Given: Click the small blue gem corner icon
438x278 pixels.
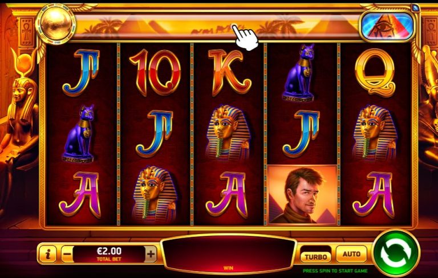Looking at the screenshot, I should click(416, 8).
